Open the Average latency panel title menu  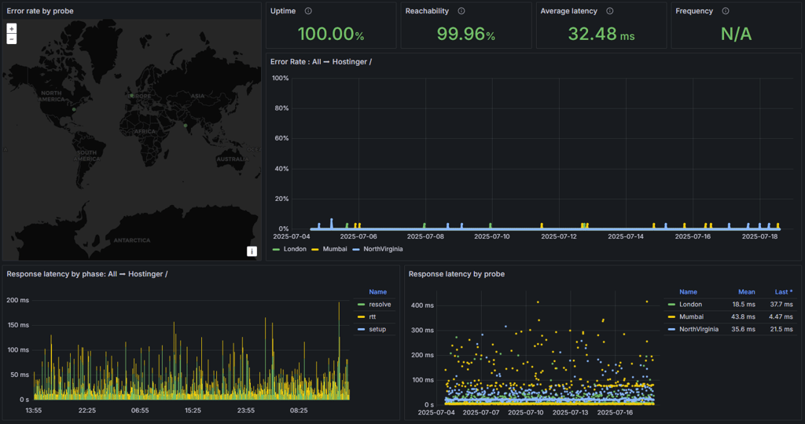pos(568,11)
